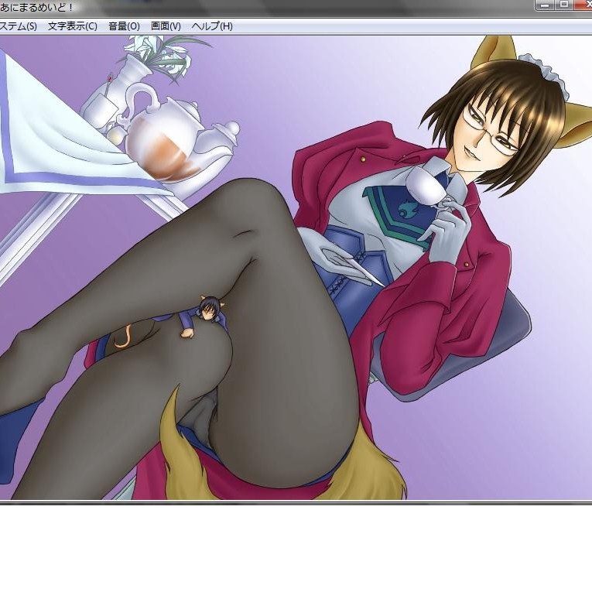
Task: Maximize the game window
Action: point(563,5)
